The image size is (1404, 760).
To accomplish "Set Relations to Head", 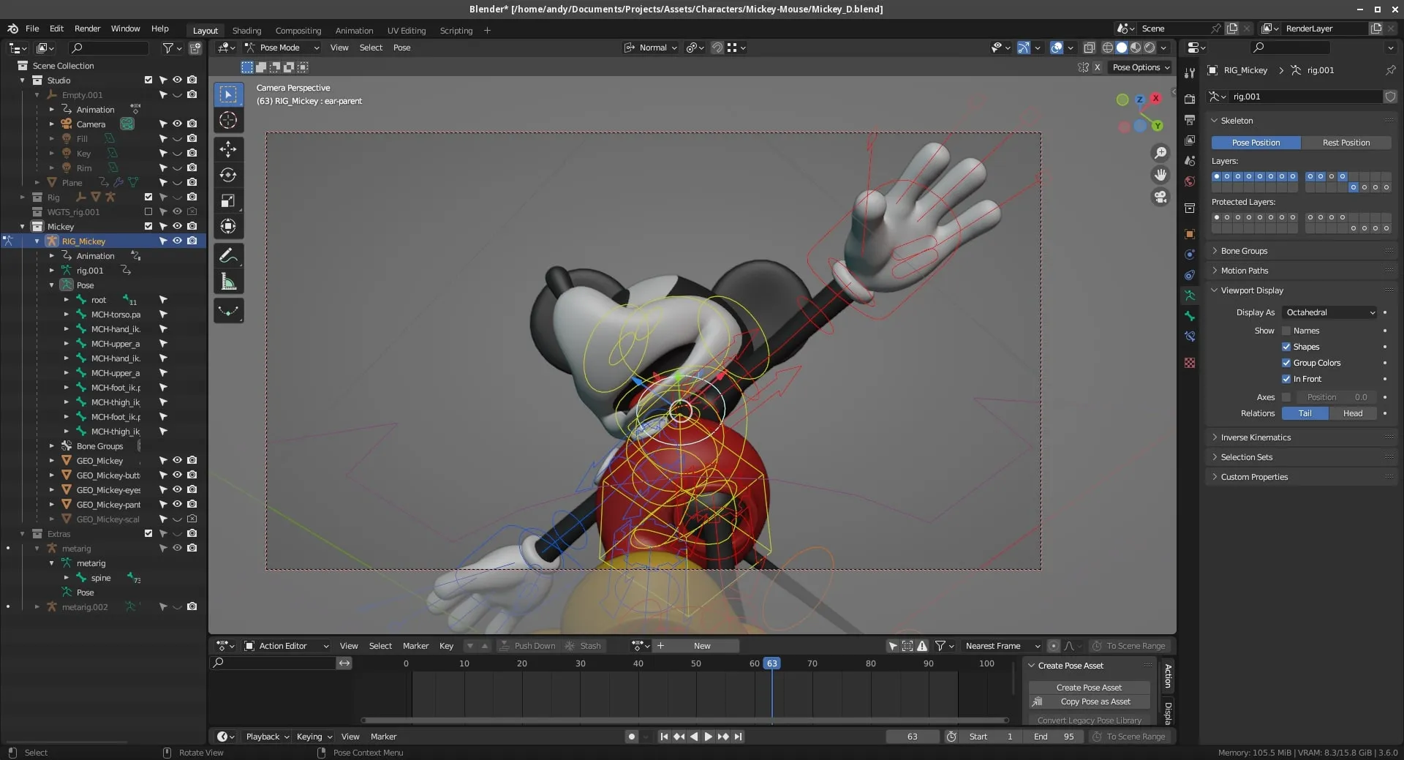I will (x=1353, y=413).
